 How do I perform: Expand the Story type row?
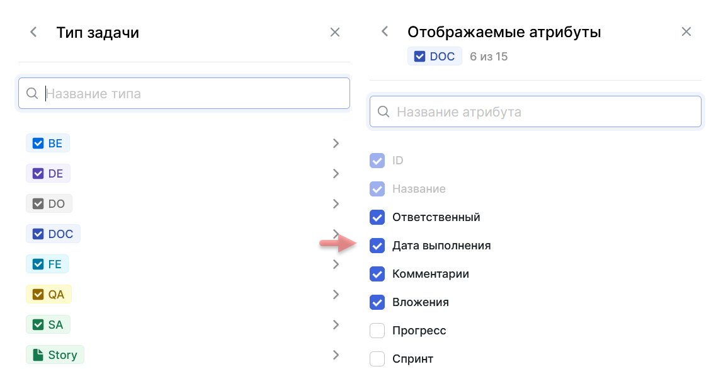pos(336,355)
